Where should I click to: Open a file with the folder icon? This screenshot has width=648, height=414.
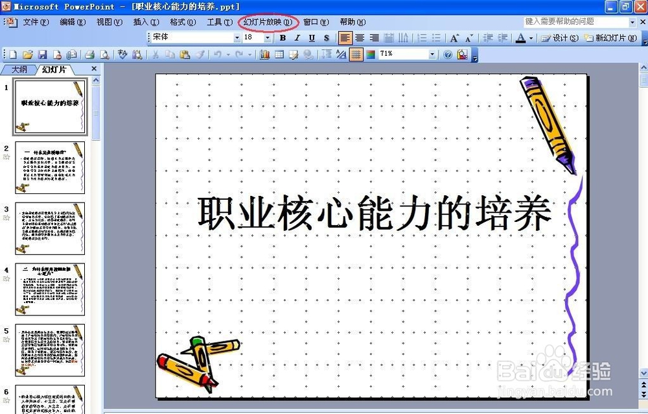coord(28,55)
